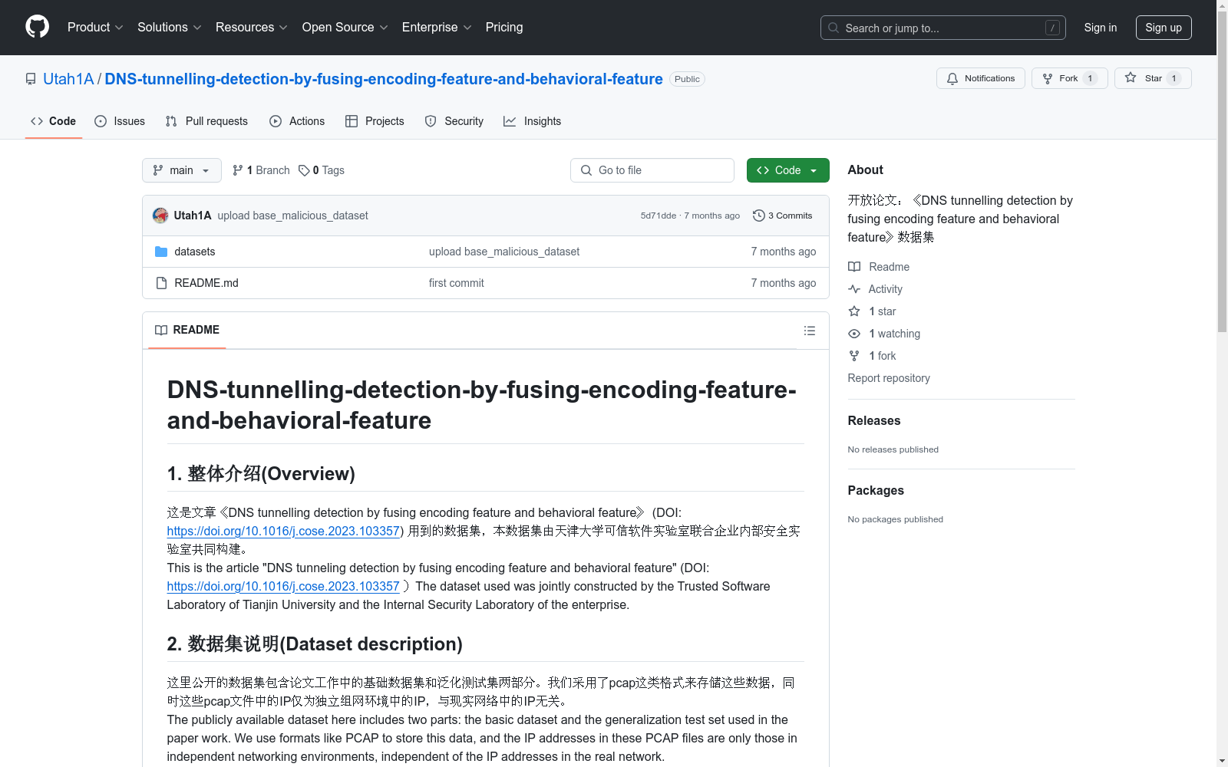
Task: Click the eye icon next to 1 watching
Action: [854, 334]
